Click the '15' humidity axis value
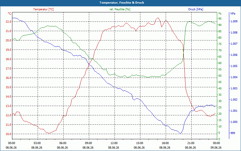 click(x=220, y=120)
